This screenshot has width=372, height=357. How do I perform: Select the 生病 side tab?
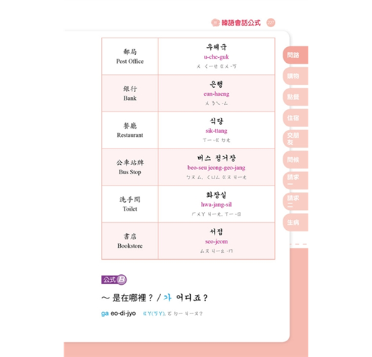point(295,222)
